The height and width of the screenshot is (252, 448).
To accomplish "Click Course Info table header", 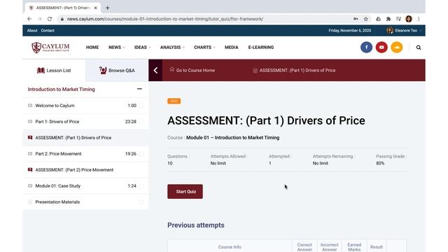I will coord(230,247).
